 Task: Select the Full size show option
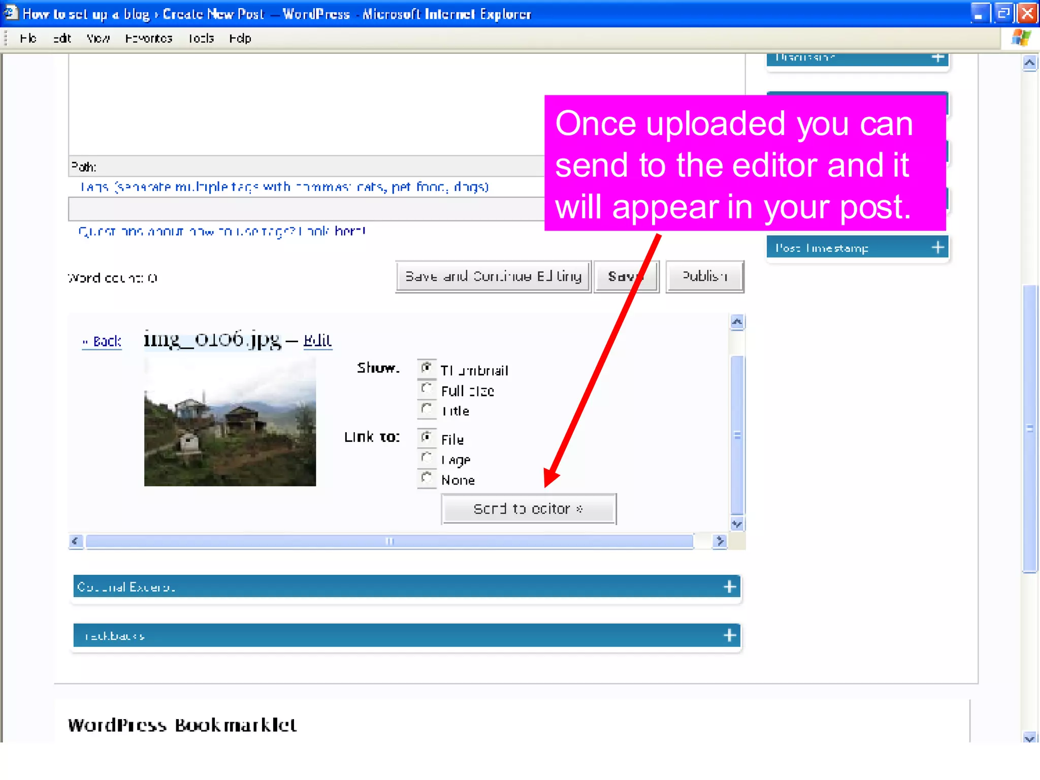pyautogui.click(x=427, y=389)
